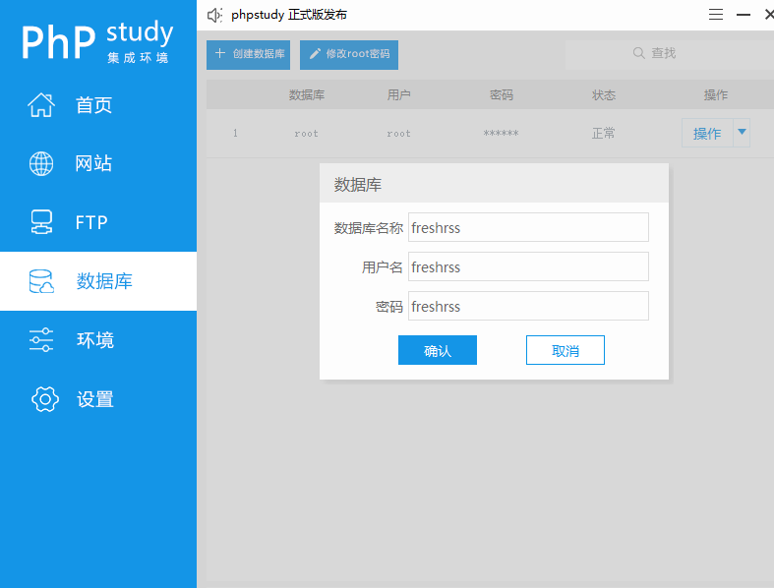Click the speaker announcement icon
Screen dimensions: 774x588
pyautogui.click(x=214, y=16)
